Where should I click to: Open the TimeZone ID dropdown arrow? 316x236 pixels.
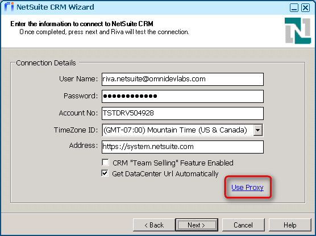[258, 130]
